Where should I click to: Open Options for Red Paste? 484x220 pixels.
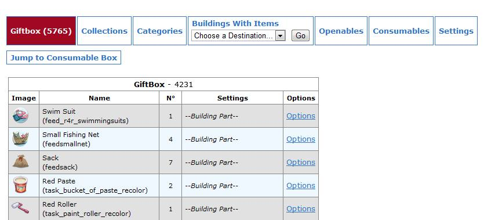coord(301,185)
